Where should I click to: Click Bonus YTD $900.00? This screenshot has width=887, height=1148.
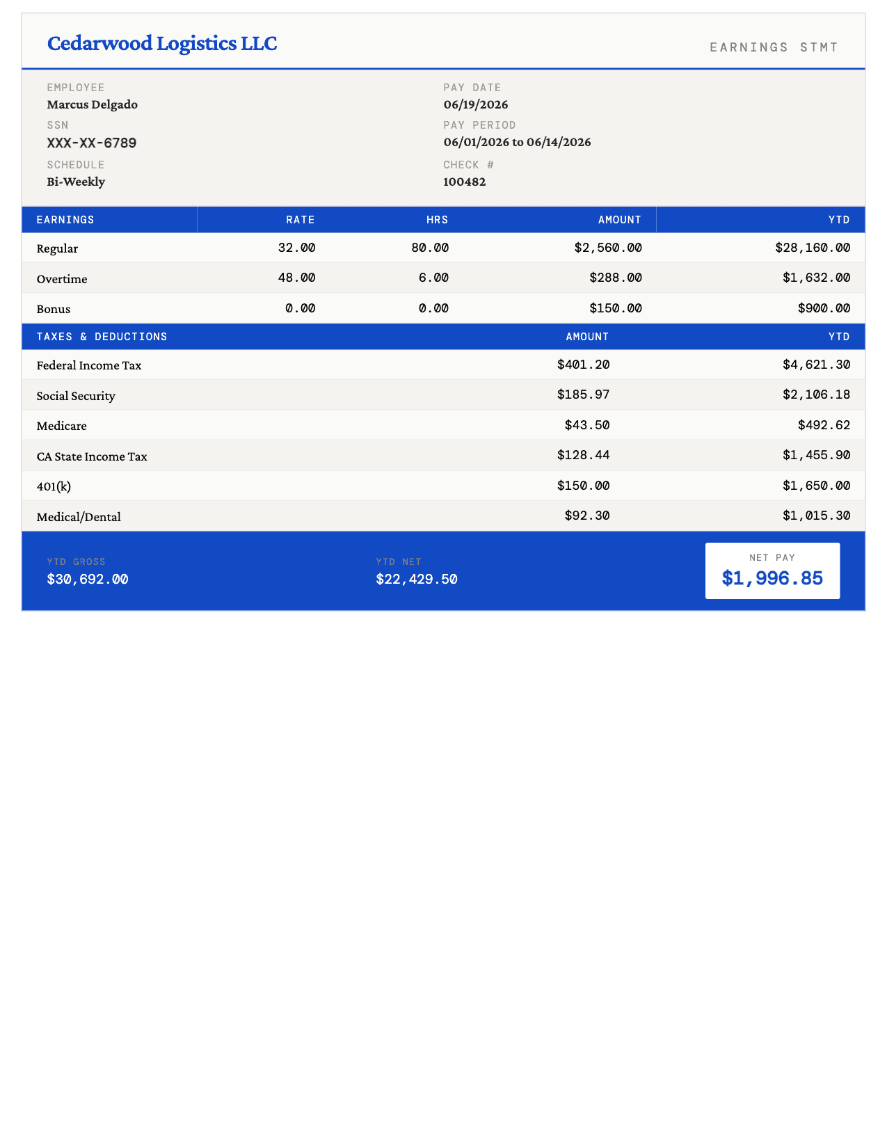824,308
